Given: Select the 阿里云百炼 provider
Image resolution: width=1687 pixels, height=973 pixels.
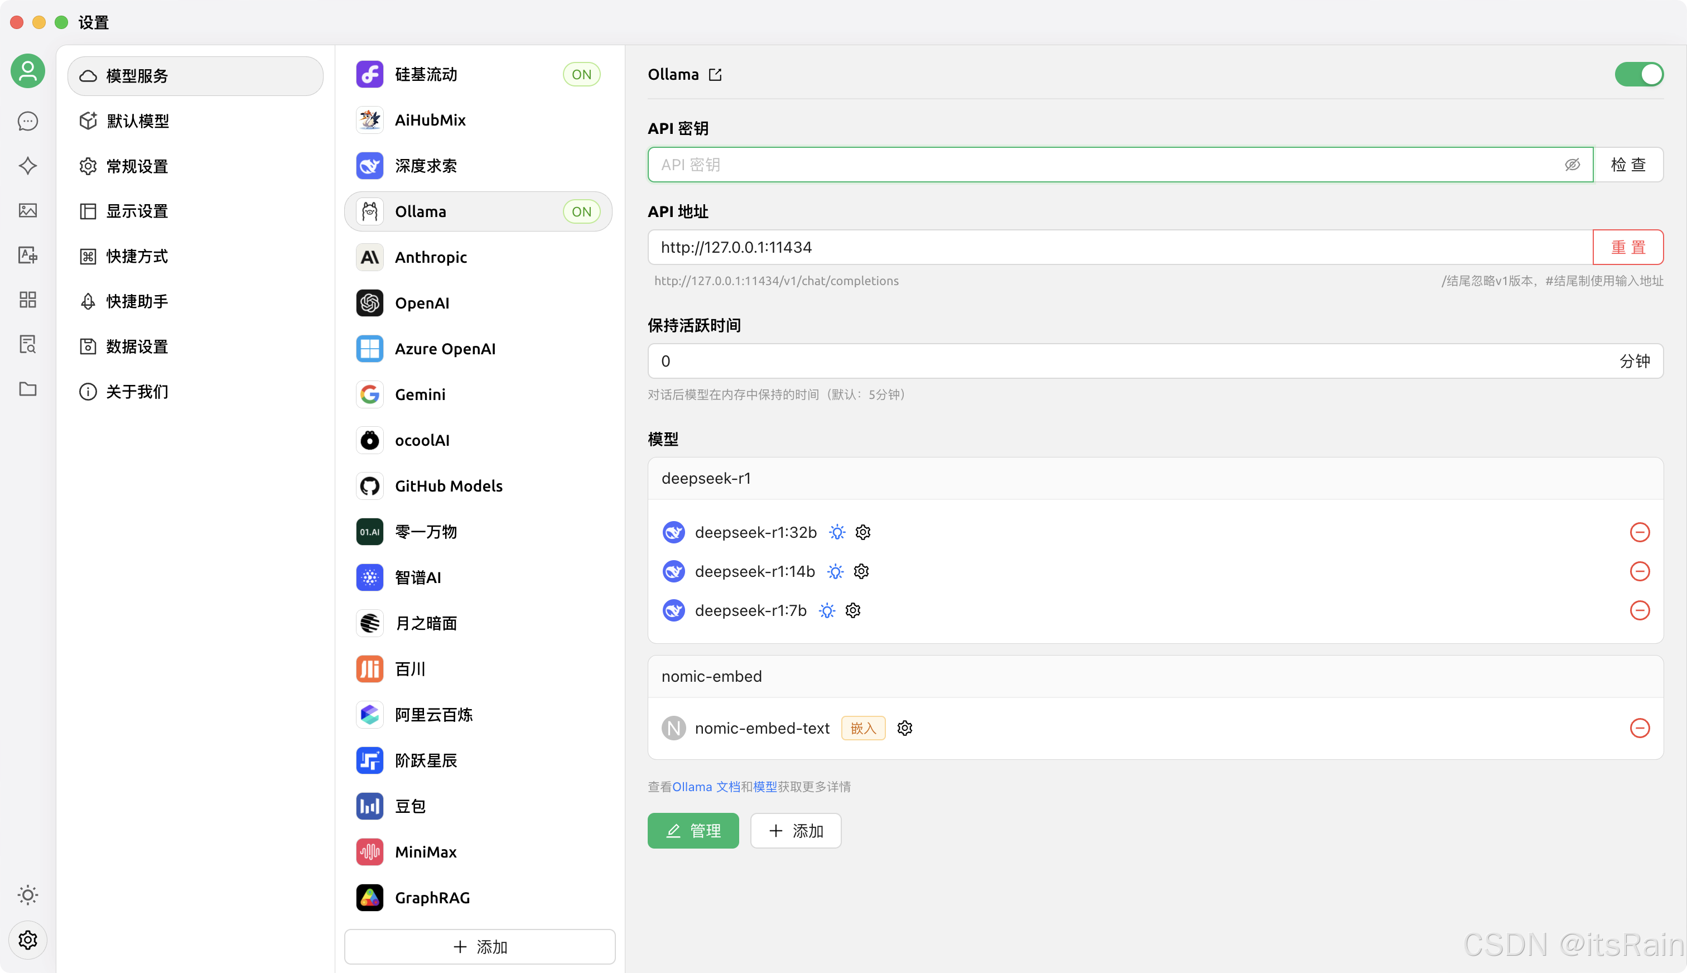Looking at the screenshot, I should tap(478, 715).
